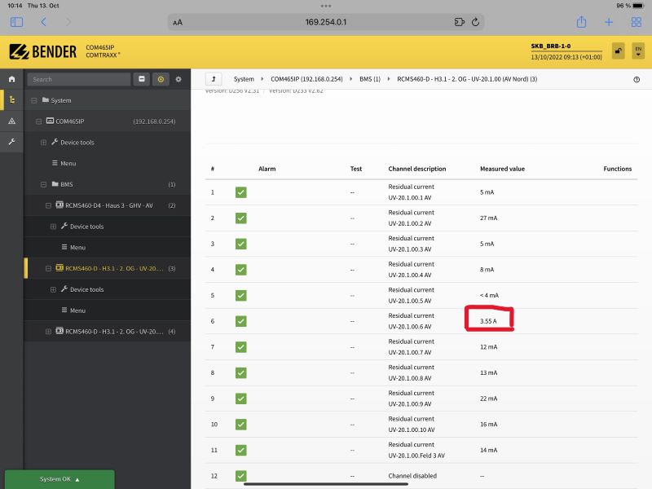
Task: Open the help question mark icon
Action: point(637,79)
